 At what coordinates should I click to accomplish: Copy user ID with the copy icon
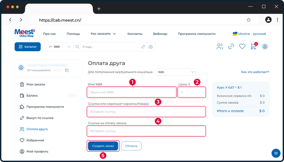(x=67, y=70)
